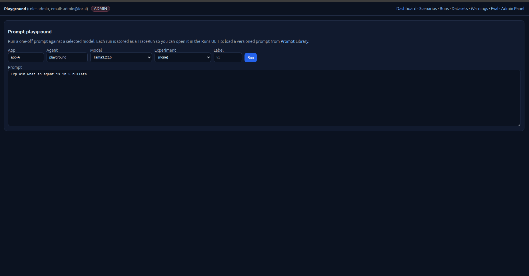Open the Runs navigation link
This screenshot has height=276, width=529.
click(444, 9)
